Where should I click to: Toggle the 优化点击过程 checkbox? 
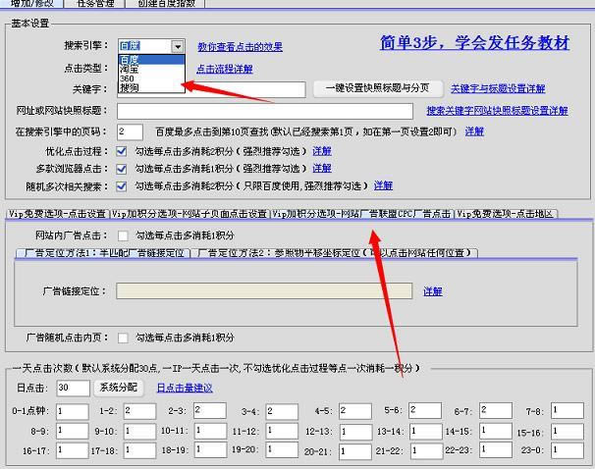(122, 151)
